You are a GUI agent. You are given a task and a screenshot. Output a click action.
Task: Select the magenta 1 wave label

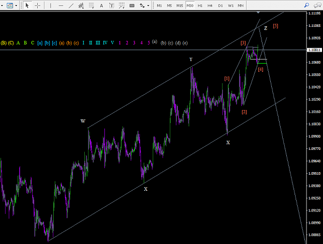120,43
